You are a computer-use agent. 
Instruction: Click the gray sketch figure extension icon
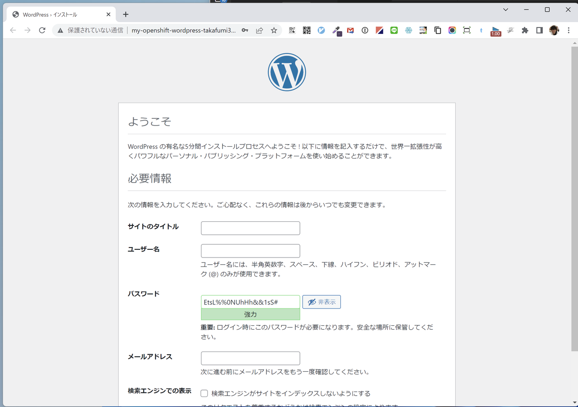click(510, 30)
